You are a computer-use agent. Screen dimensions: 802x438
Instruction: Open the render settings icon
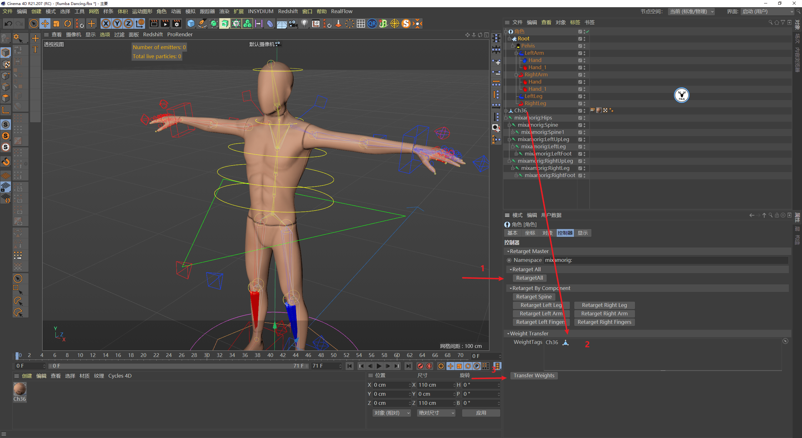(x=177, y=23)
